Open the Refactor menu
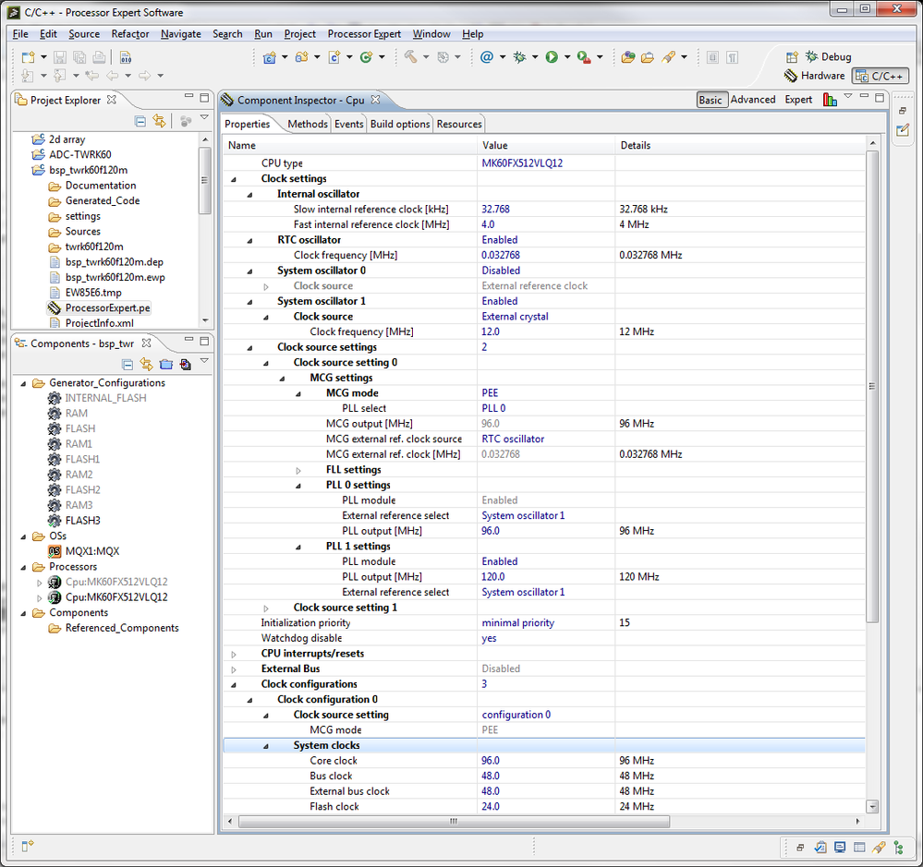 coord(130,33)
